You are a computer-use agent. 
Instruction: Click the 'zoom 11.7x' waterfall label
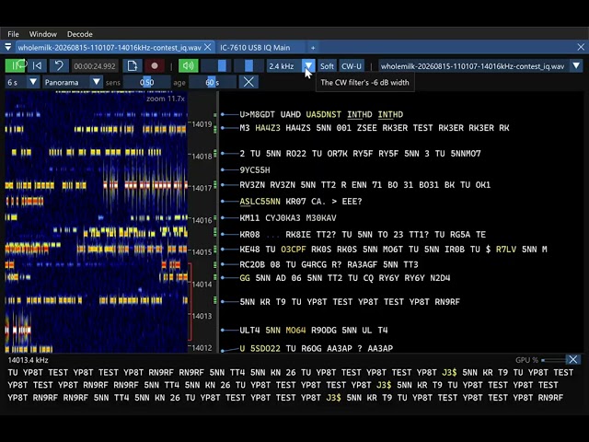166,99
